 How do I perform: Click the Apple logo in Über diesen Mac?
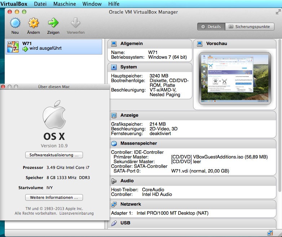point(54,115)
